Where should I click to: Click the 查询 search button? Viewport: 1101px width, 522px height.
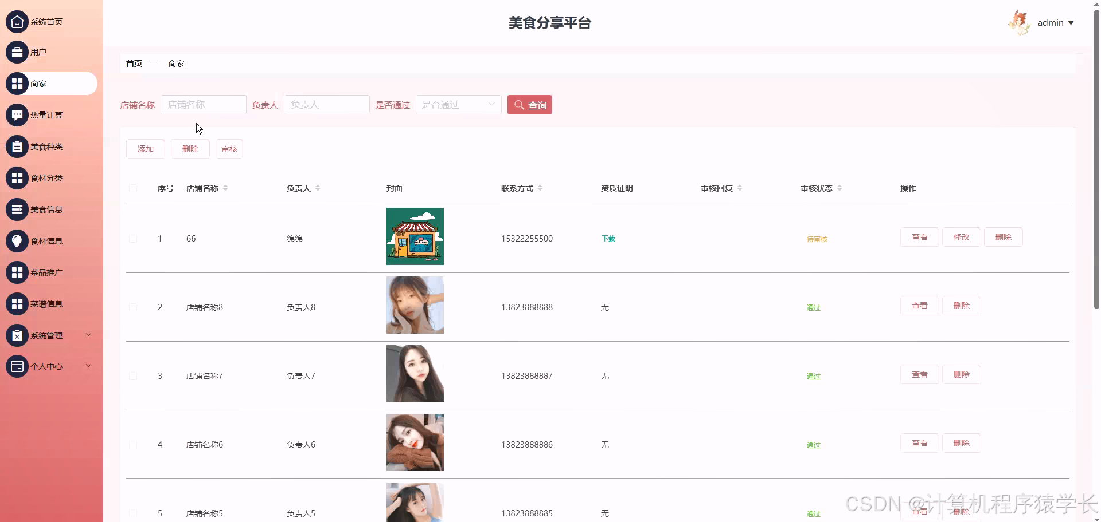point(530,105)
